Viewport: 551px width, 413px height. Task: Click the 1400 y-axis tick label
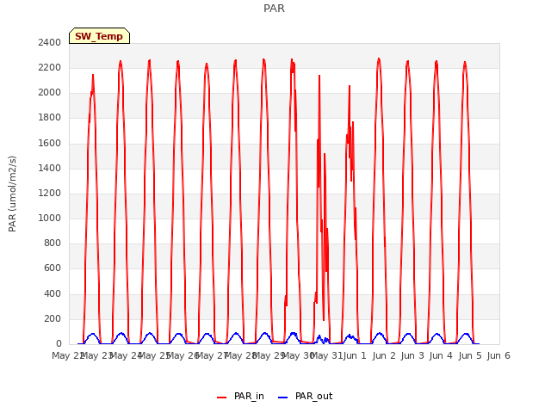50,168
